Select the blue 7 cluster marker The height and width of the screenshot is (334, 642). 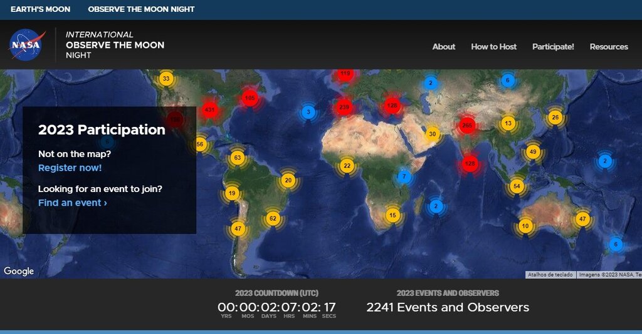[404, 177]
